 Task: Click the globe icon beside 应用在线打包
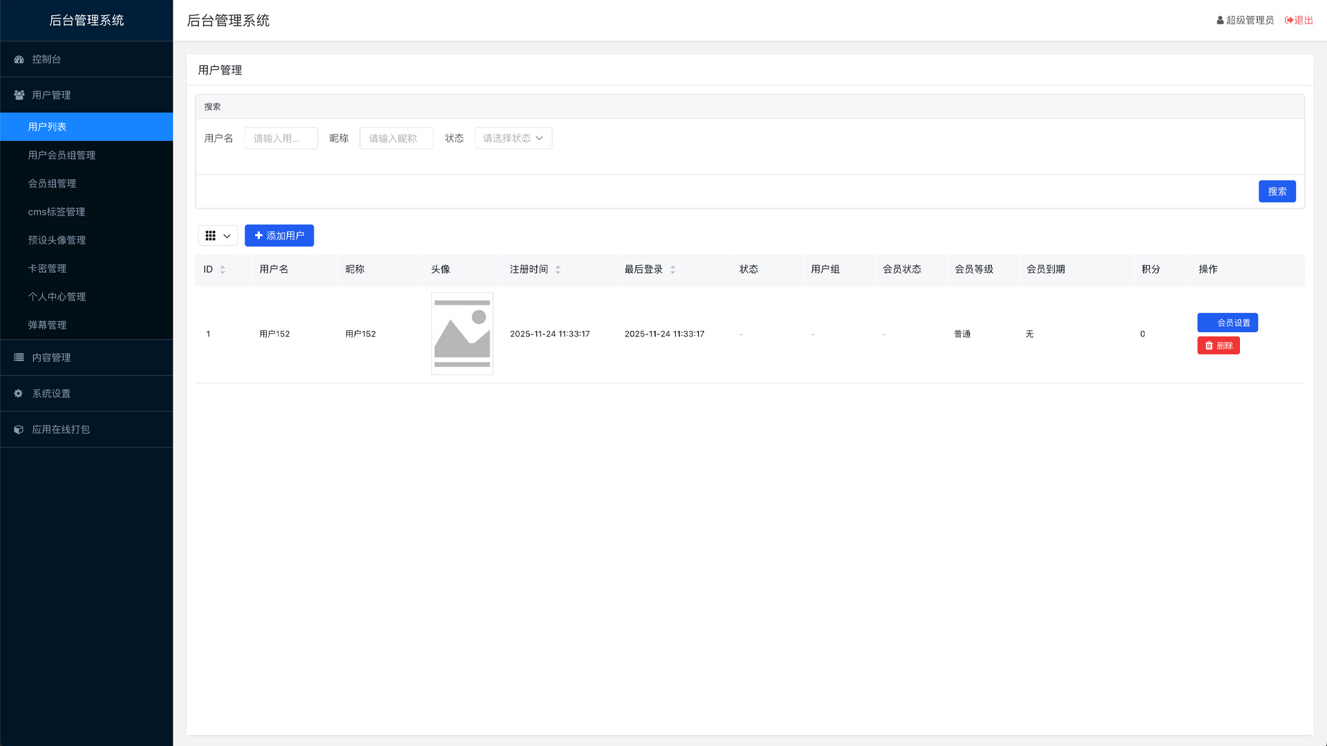coord(18,429)
